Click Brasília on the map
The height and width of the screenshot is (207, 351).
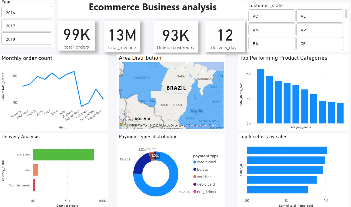[x=196, y=111]
